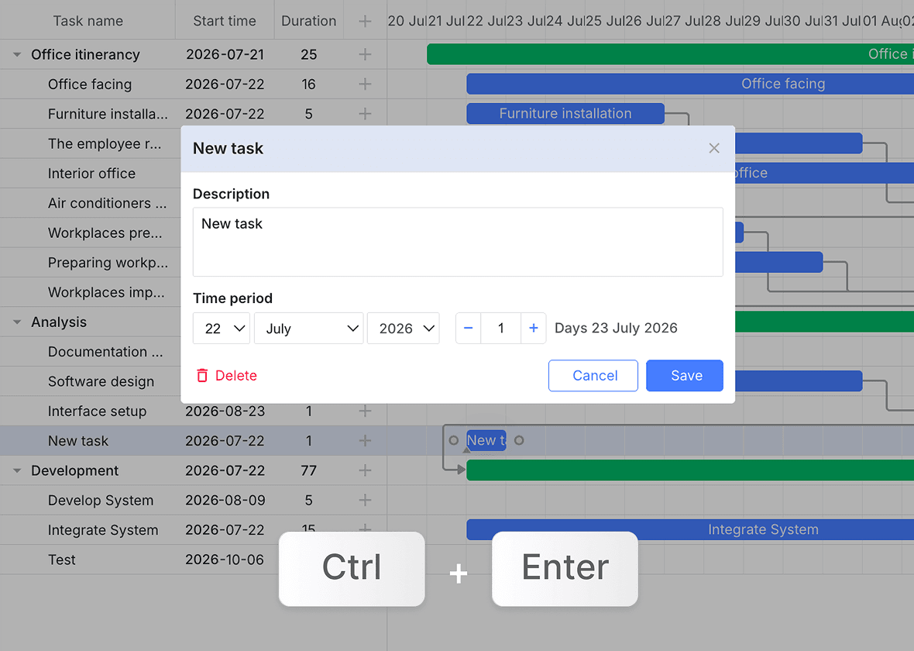Click the Start time column header
Screen dimensions: 914x651
[x=225, y=21]
